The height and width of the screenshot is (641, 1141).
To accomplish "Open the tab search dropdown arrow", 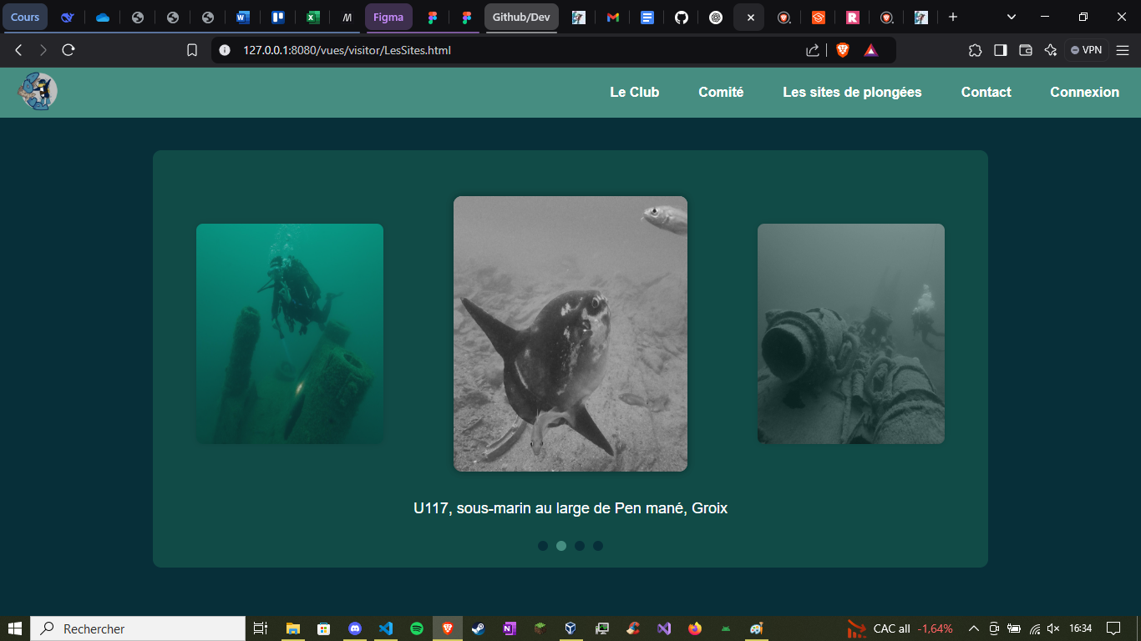I will coord(1011,16).
